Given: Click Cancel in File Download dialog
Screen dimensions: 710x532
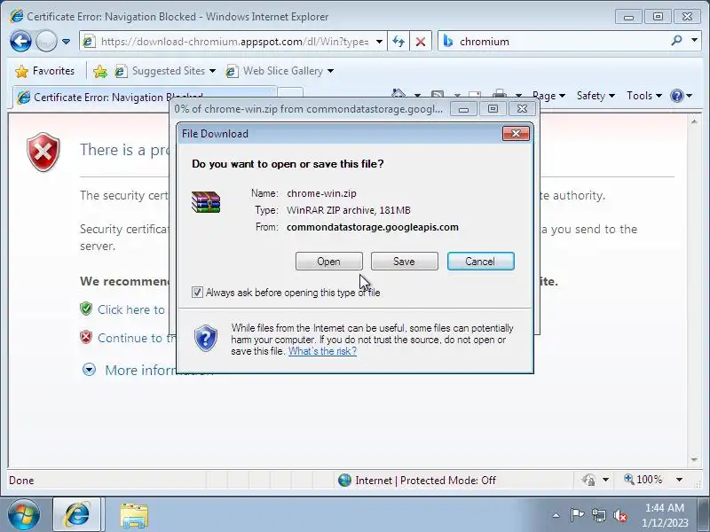Looking at the screenshot, I should pyautogui.click(x=480, y=262).
